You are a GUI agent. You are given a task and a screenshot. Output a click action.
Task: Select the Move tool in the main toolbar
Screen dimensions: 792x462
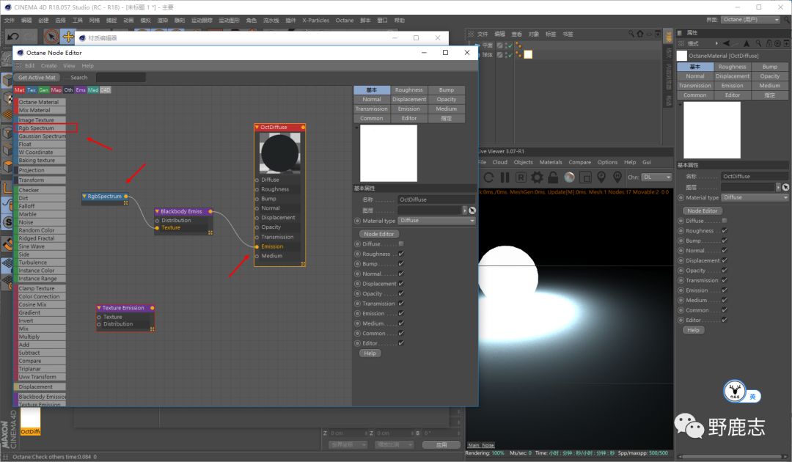[69, 36]
